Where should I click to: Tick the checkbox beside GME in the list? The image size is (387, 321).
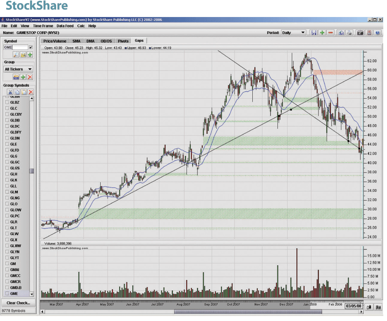tap(7, 294)
